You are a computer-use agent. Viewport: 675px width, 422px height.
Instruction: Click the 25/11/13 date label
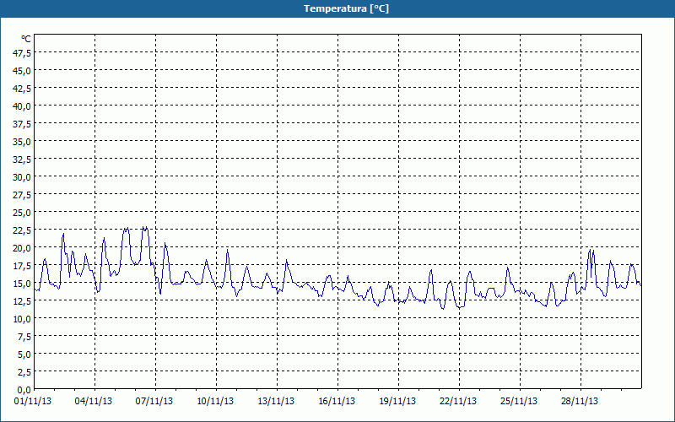[x=519, y=402]
